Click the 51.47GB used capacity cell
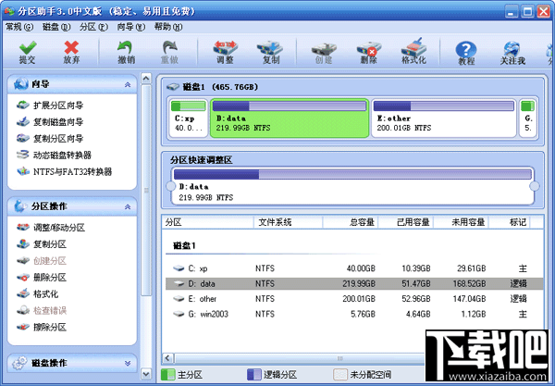555x386 pixels. pos(416,283)
